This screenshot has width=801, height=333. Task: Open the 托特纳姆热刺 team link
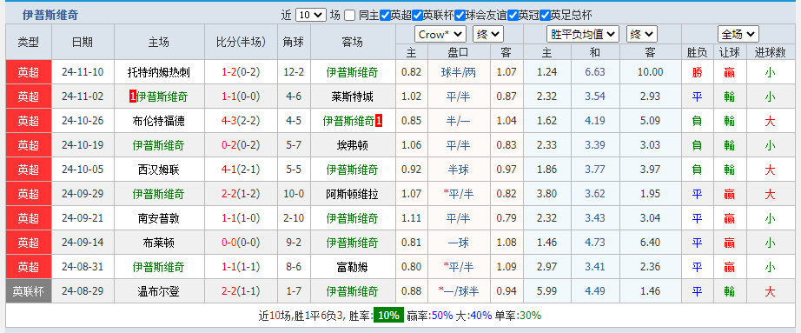(x=158, y=72)
